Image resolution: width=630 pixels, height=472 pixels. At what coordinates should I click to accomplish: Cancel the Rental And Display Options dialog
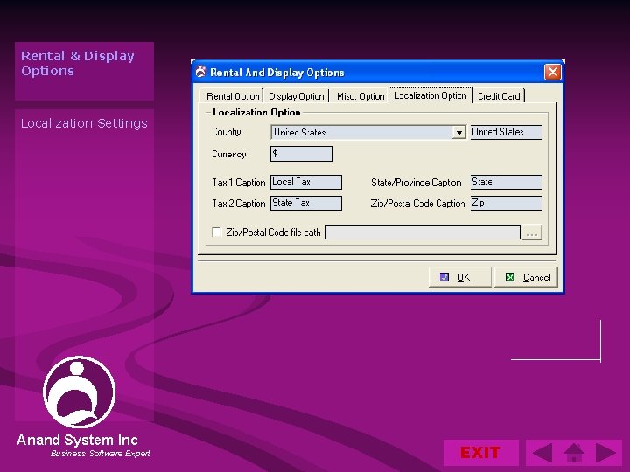click(526, 277)
